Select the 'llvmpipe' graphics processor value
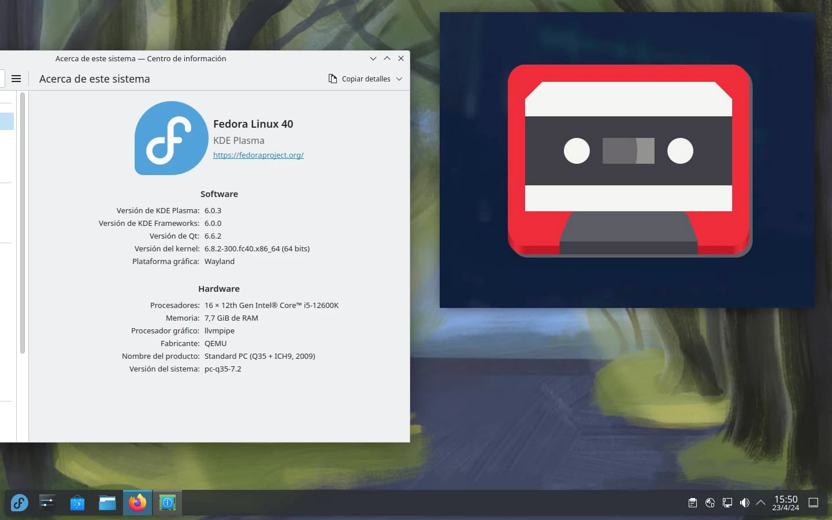The width and height of the screenshot is (832, 520). (x=220, y=330)
